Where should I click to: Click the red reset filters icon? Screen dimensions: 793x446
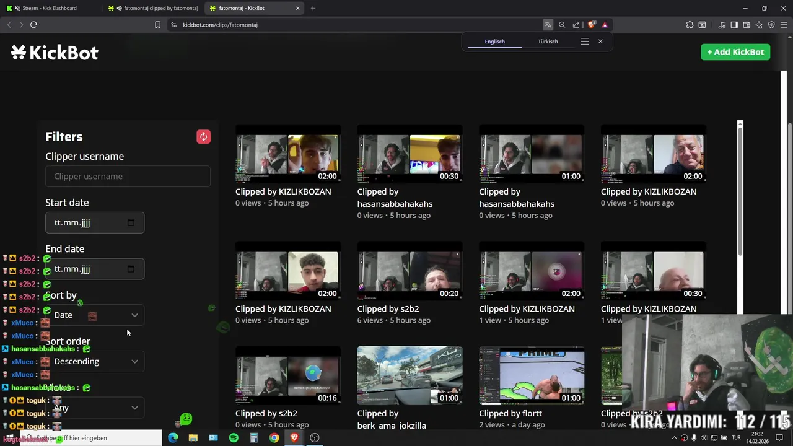pos(203,137)
